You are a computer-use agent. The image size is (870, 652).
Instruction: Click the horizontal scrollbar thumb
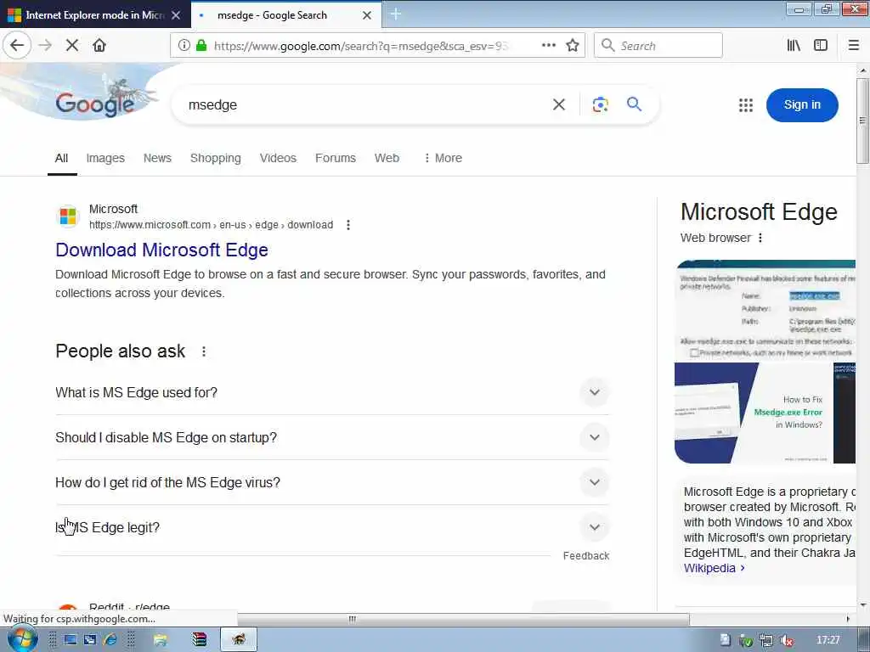463,619
